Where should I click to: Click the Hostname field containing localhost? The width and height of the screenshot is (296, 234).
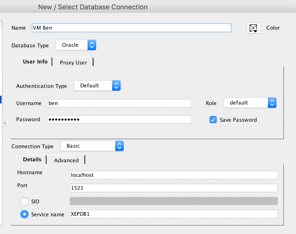pyautogui.click(x=173, y=175)
